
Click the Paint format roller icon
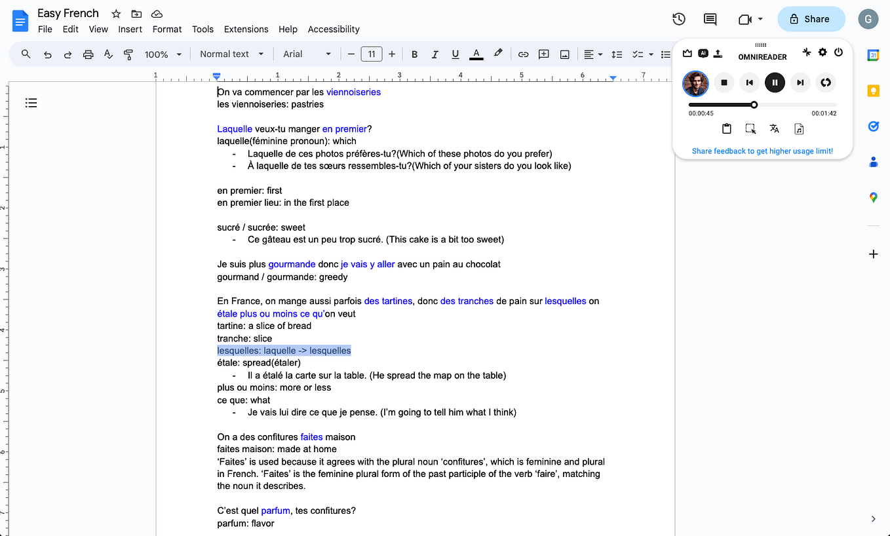(x=128, y=54)
